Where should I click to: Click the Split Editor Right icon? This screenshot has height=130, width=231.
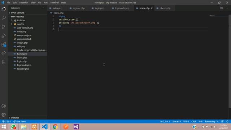tap(221, 8)
